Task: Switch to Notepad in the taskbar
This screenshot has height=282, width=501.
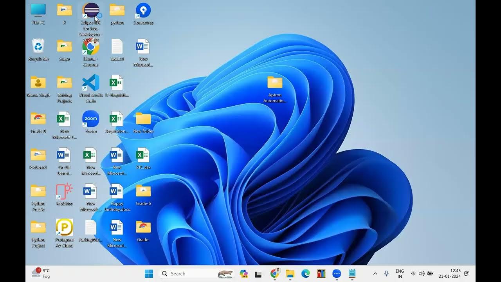Action: 352,274
